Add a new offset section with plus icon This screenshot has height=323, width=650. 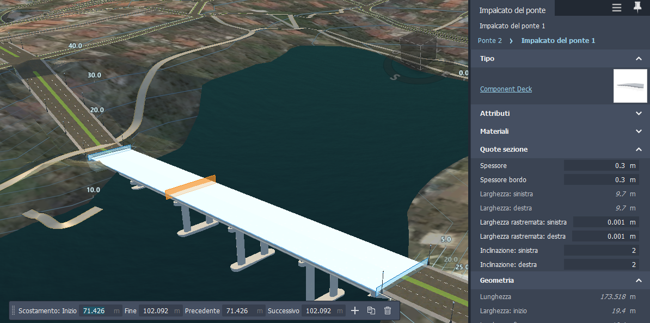pyautogui.click(x=355, y=310)
